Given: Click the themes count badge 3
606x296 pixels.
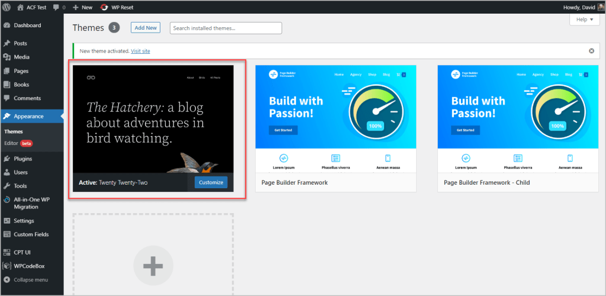Looking at the screenshot, I should click(x=114, y=28).
